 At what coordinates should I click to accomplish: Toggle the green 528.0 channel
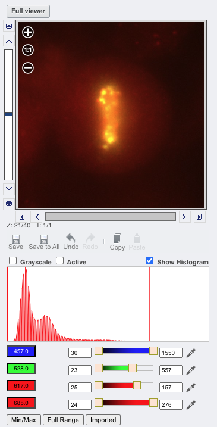(x=21, y=369)
